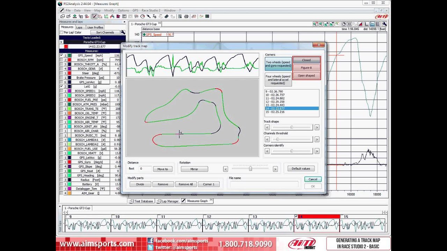Click the Divide button
The width and height of the screenshot is (447, 251).
(x=140, y=184)
